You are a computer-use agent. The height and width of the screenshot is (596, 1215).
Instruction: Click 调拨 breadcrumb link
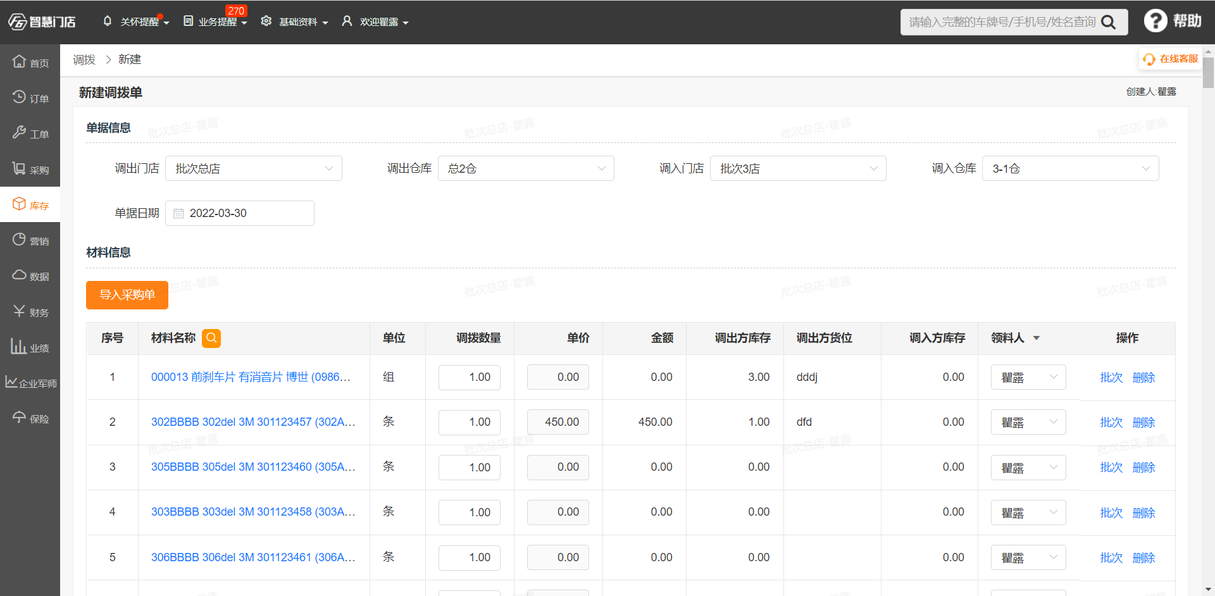pyautogui.click(x=84, y=59)
